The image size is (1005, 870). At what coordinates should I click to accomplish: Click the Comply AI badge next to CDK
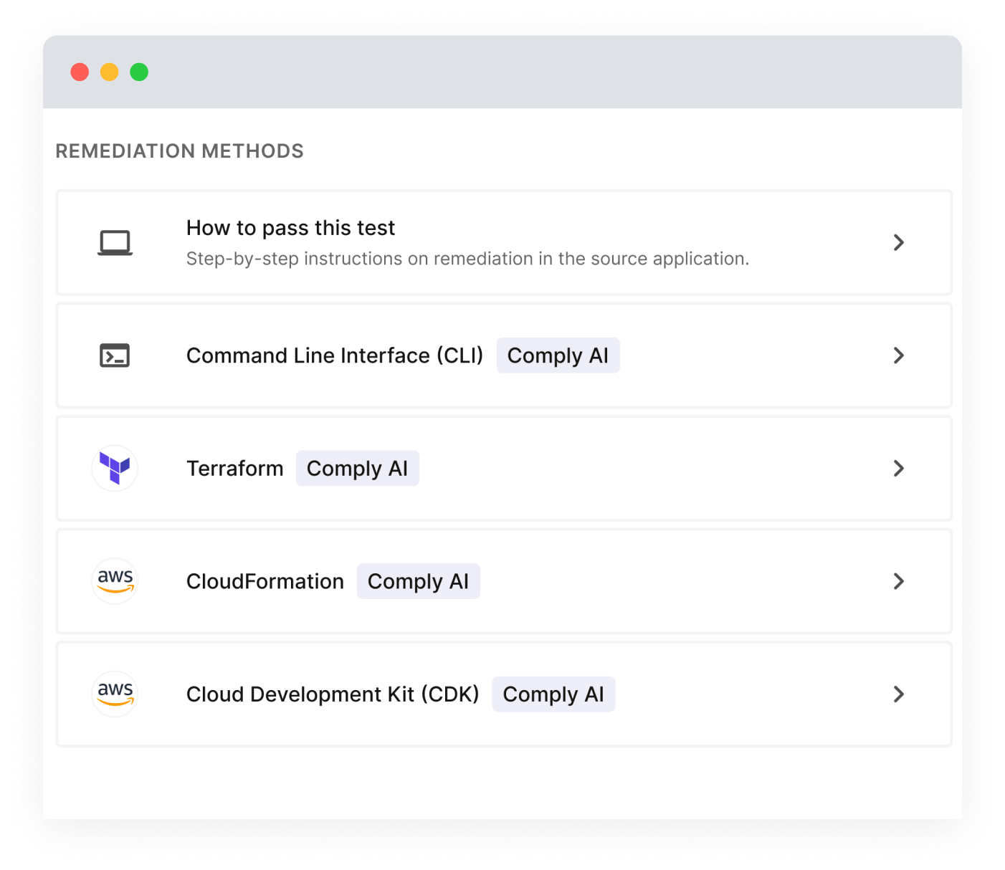pyautogui.click(x=553, y=694)
